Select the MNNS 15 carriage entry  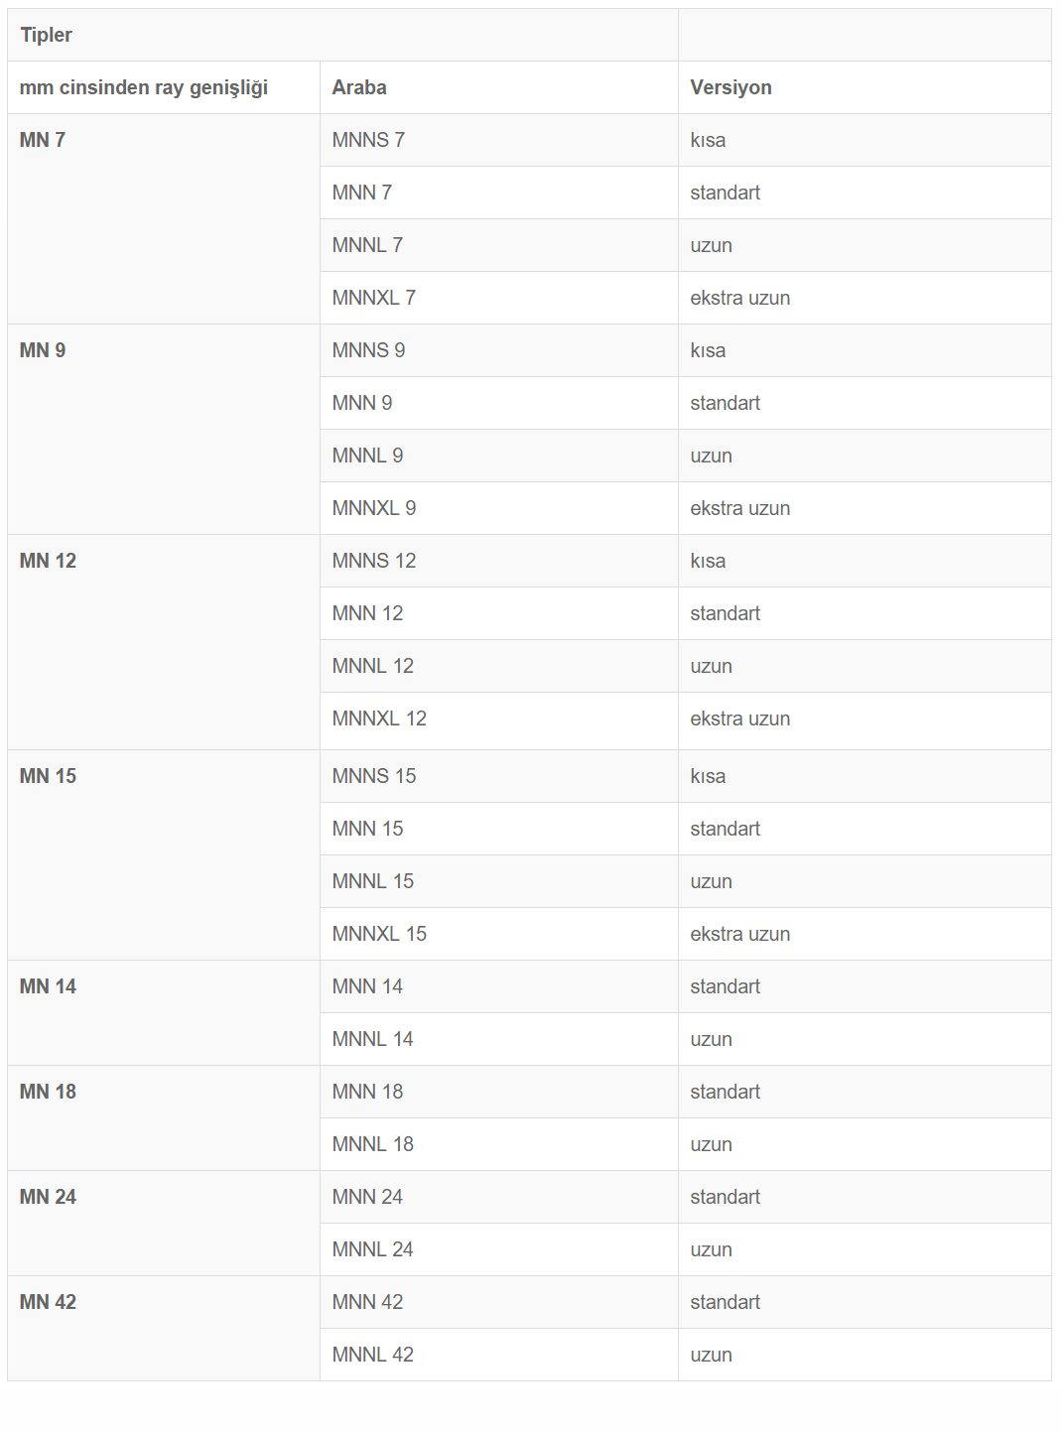(x=374, y=776)
